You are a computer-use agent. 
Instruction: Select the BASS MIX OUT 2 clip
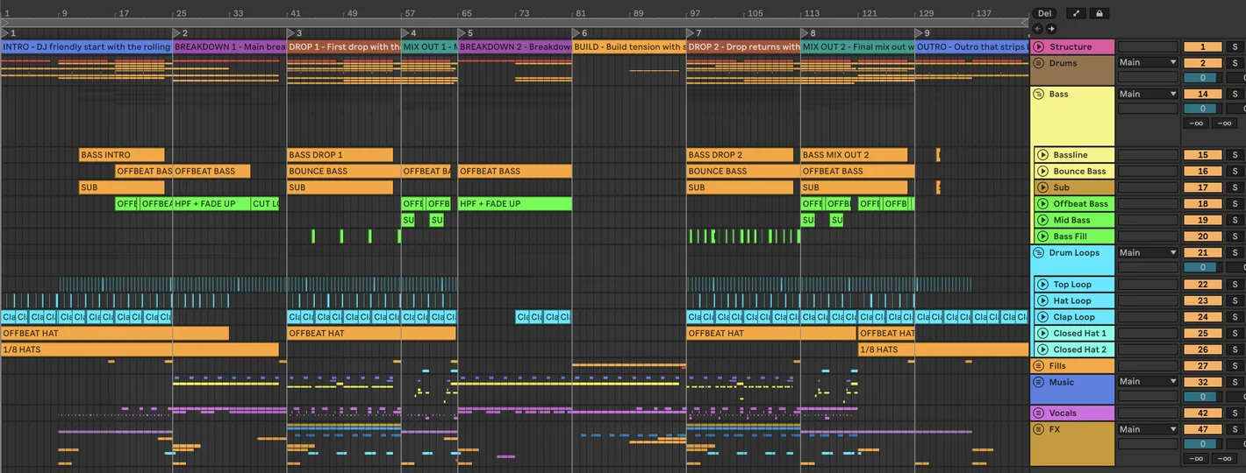tap(855, 155)
